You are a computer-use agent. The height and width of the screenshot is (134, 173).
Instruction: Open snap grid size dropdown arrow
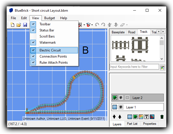point(84,25)
